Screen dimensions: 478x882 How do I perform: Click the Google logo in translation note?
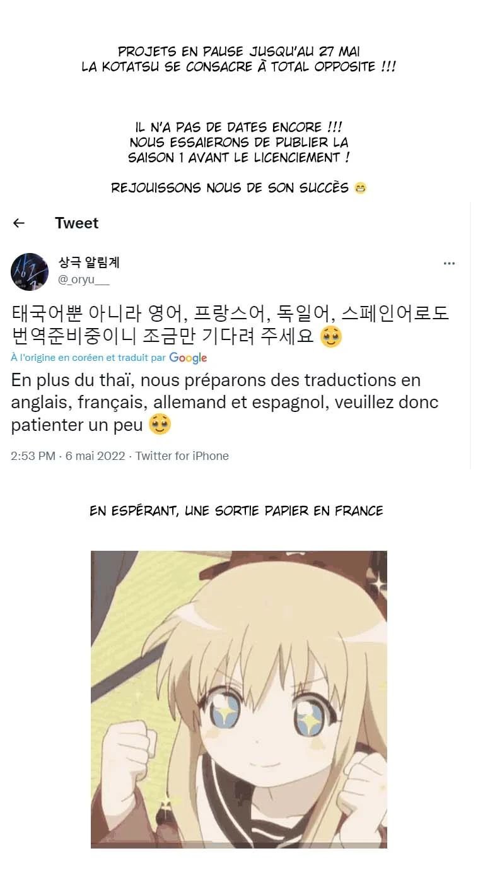click(x=188, y=358)
